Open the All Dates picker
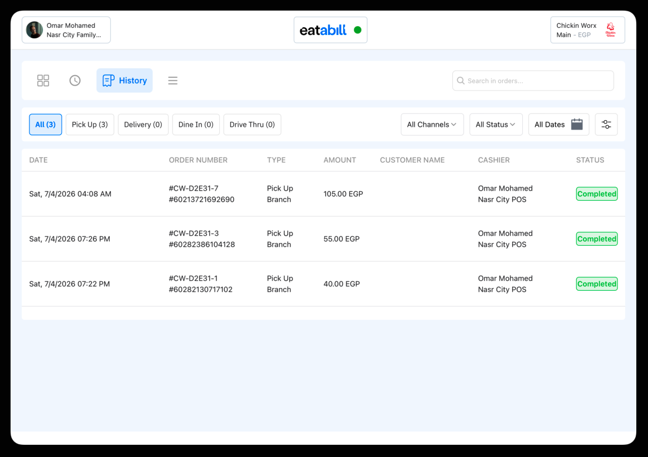Viewport: 648px width, 457px height. click(559, 125)
